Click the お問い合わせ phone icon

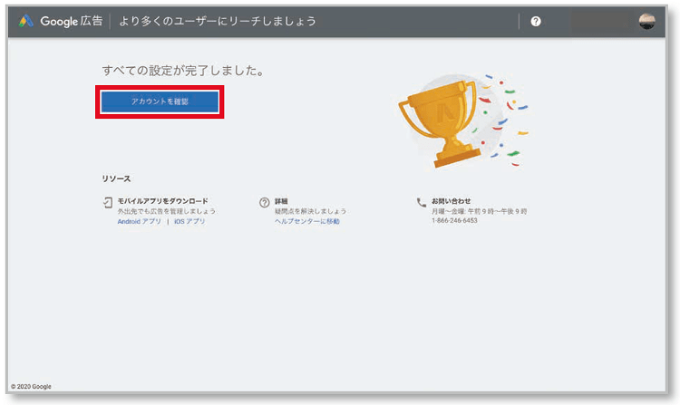(x=421, y=202)
